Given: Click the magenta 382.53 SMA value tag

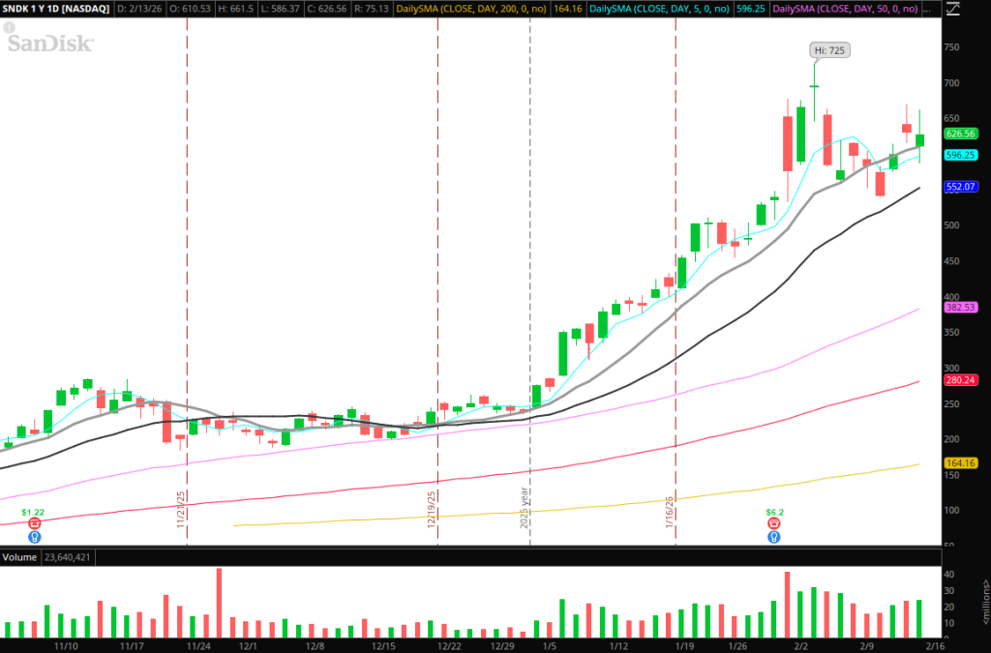Looking at the screenshot, I should (961, 307).
